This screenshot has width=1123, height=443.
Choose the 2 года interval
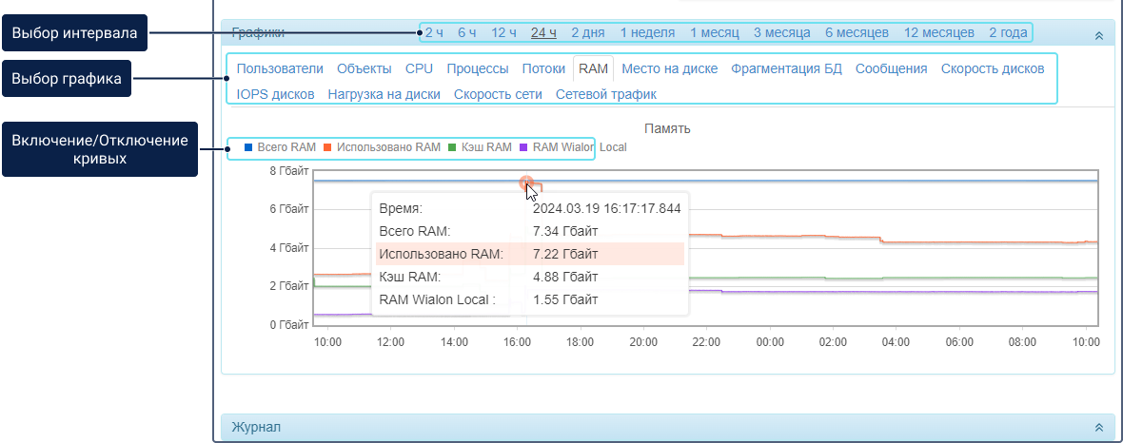(1008, 32)
